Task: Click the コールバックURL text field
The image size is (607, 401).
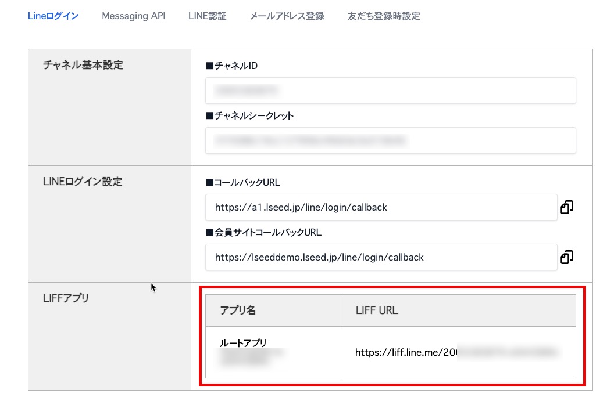Action: tap(381, 207)
